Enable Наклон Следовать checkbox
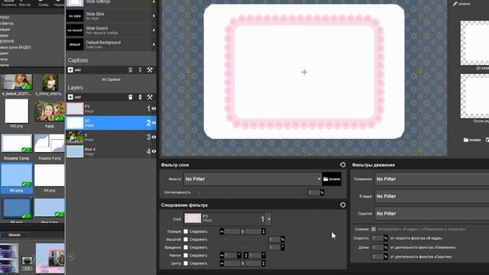Image resolution: width=489 pixels, height=275 pixels. click(x=186, y=255)
